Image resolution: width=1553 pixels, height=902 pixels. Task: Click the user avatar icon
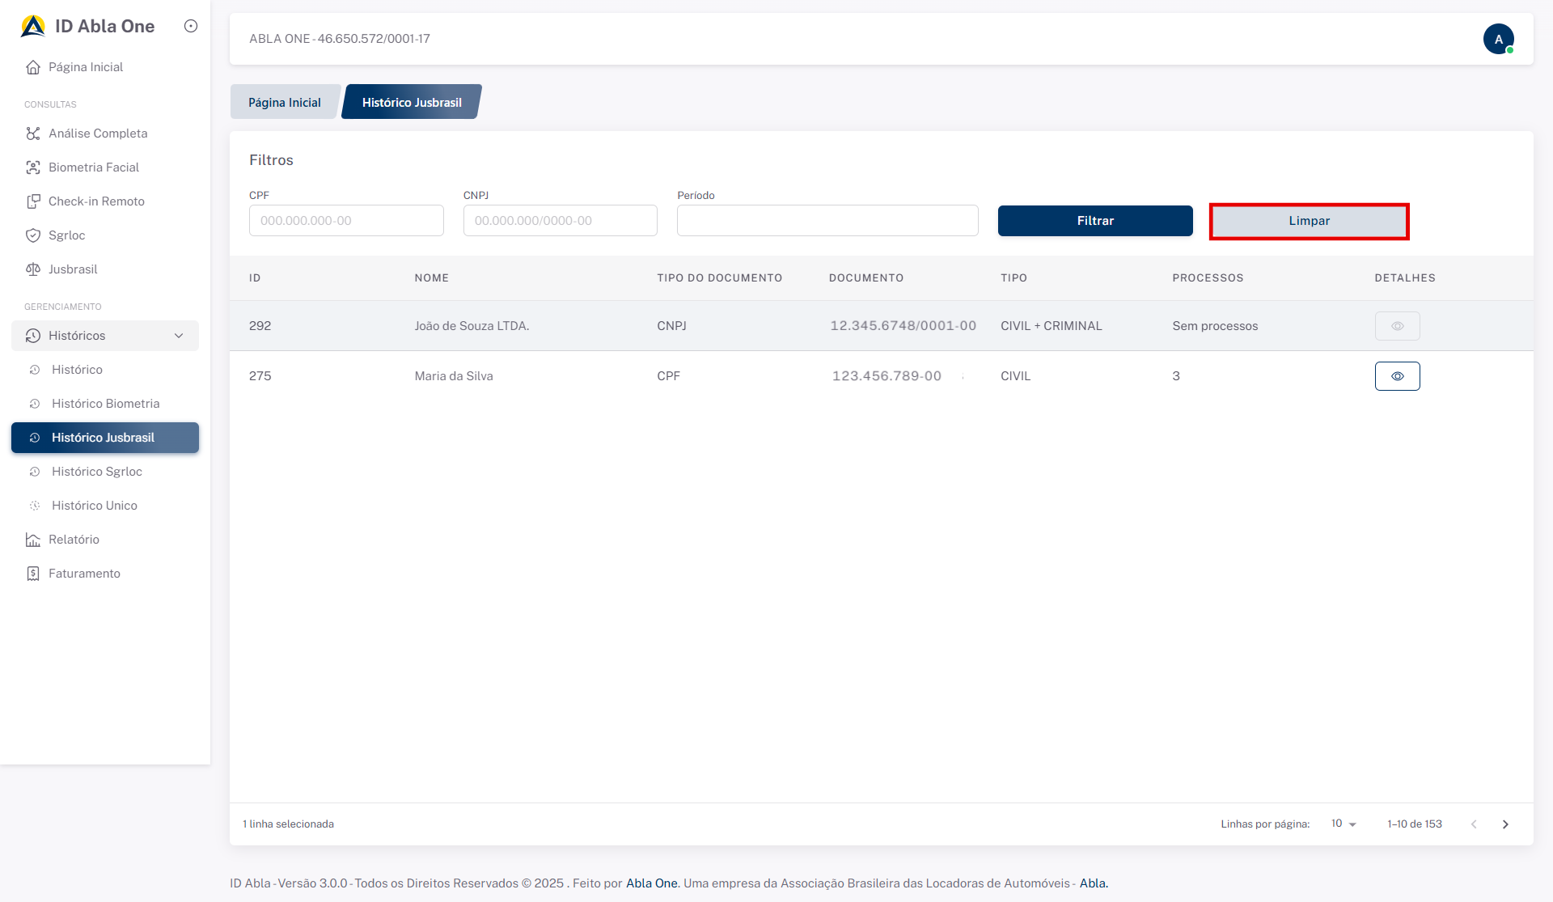(x=1498, y=39)
